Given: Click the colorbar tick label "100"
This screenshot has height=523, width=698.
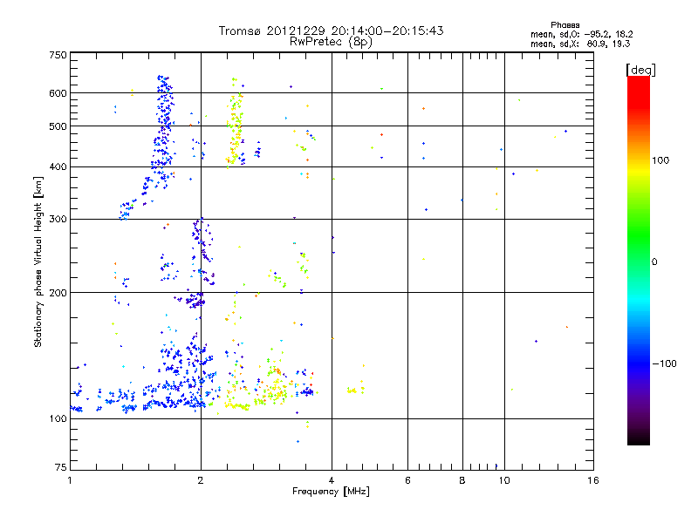Looking at the screenshot, I should coord(660,160).
